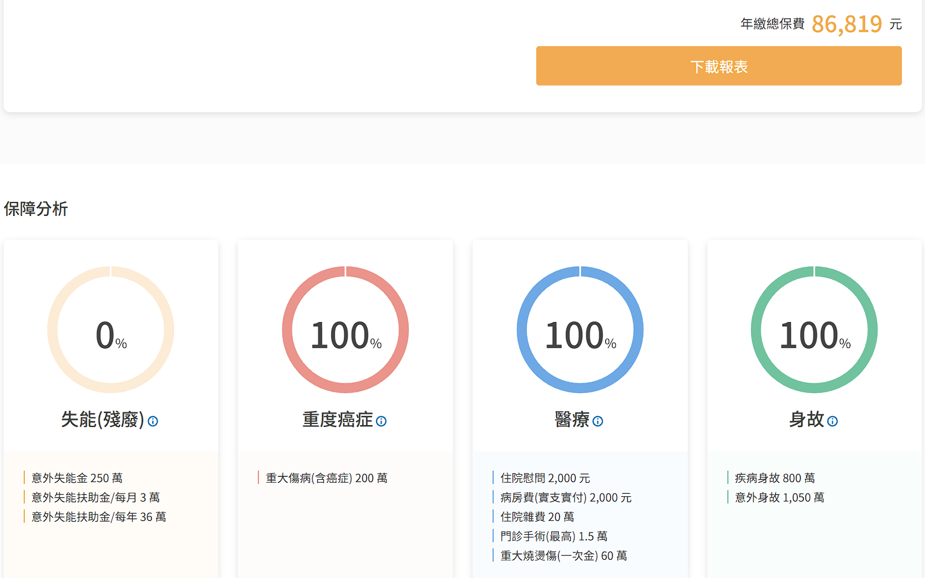
Task: Click the 下載報表 download button
Action: click(718, 66)
